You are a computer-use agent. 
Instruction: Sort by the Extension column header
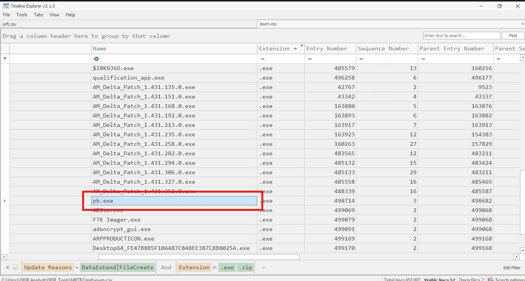tap(274, 48)
